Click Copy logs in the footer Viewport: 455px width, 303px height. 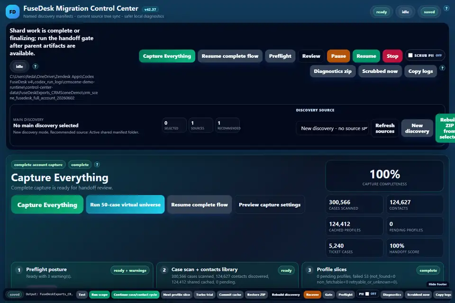[443, 294]
